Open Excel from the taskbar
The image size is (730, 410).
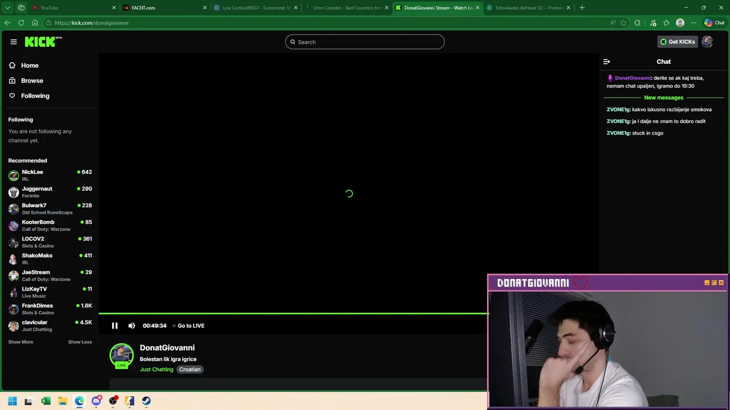tap(46, 401)
